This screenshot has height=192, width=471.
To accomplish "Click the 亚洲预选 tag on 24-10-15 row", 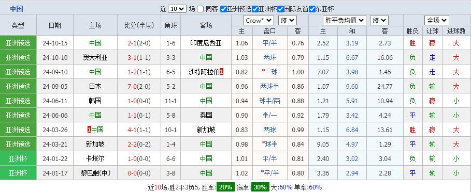I will [x=18, y=43].
